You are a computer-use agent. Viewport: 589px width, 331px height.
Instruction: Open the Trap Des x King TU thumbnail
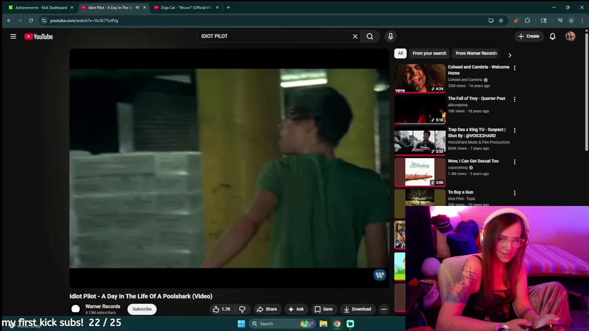pyautogui.click(x=420, y=141)
